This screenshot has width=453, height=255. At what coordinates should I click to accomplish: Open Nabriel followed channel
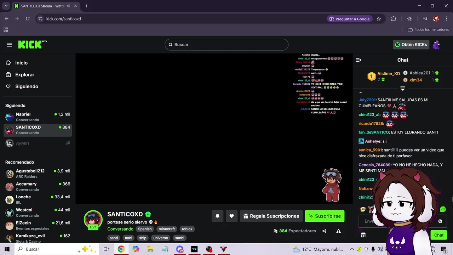(x=38, y=117)
